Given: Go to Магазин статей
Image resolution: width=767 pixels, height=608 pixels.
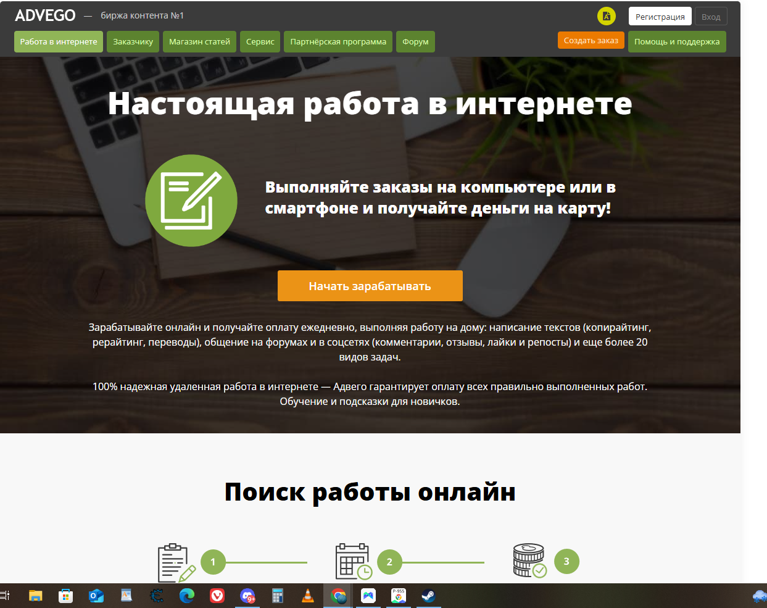Looking at the screenshot, I should 199,41.
